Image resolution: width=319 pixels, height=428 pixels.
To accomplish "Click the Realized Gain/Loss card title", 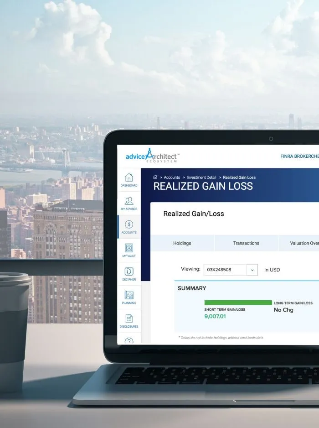I will pyautogui.click(x=194, y=214).
